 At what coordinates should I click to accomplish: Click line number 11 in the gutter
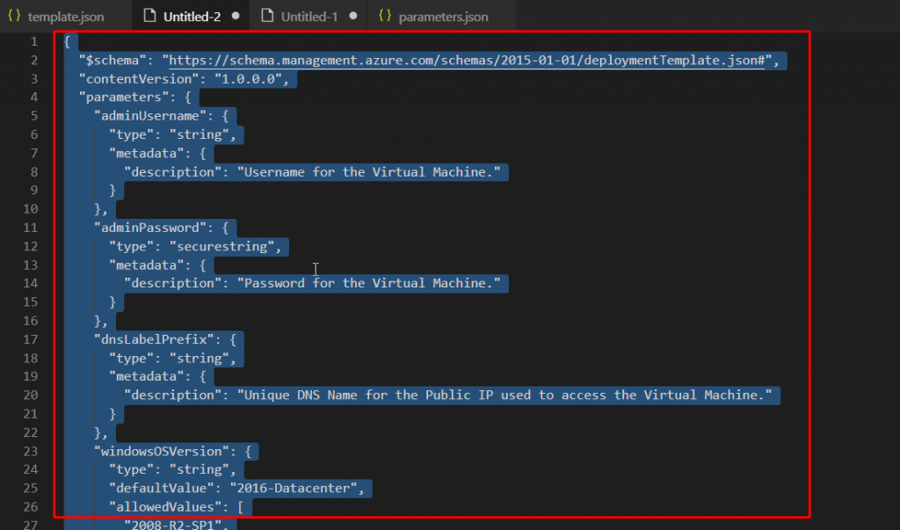[31, 228]
